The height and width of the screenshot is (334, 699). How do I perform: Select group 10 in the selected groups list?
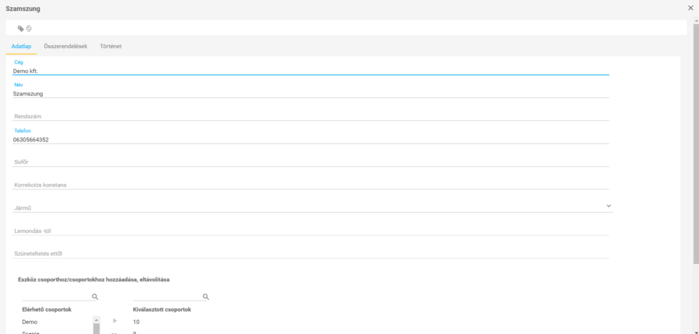[137, 322]
